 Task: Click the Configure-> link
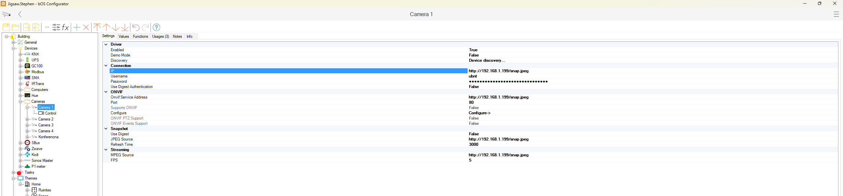click(x=479, y=113)
